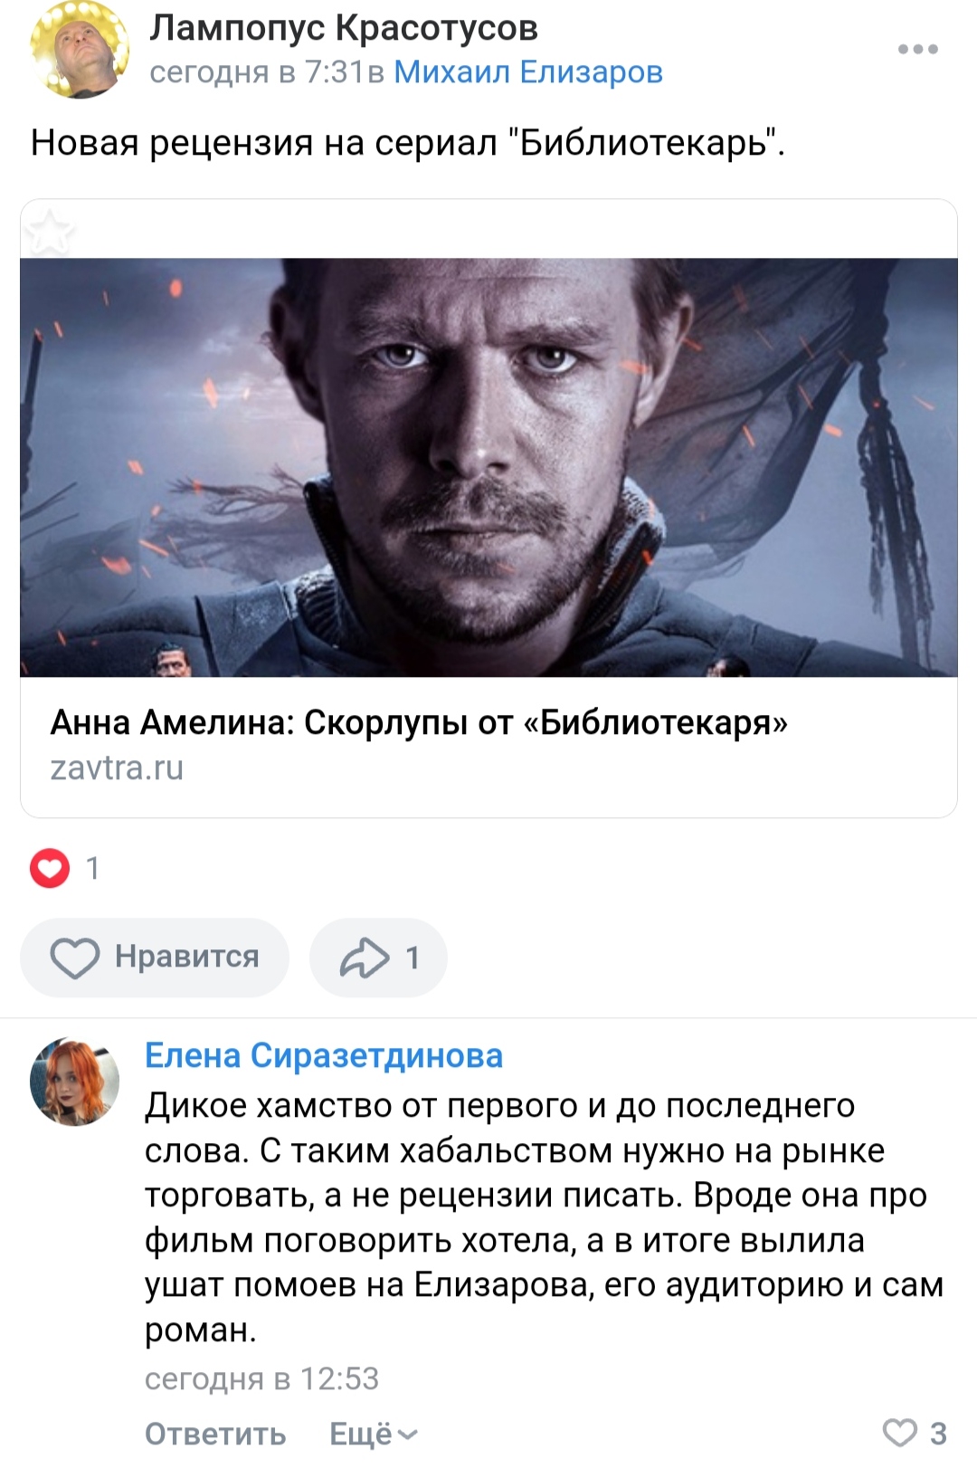The image size is (977, 1478).
Task: View the reaction count next to heart
Action: [x=92, y=869]
